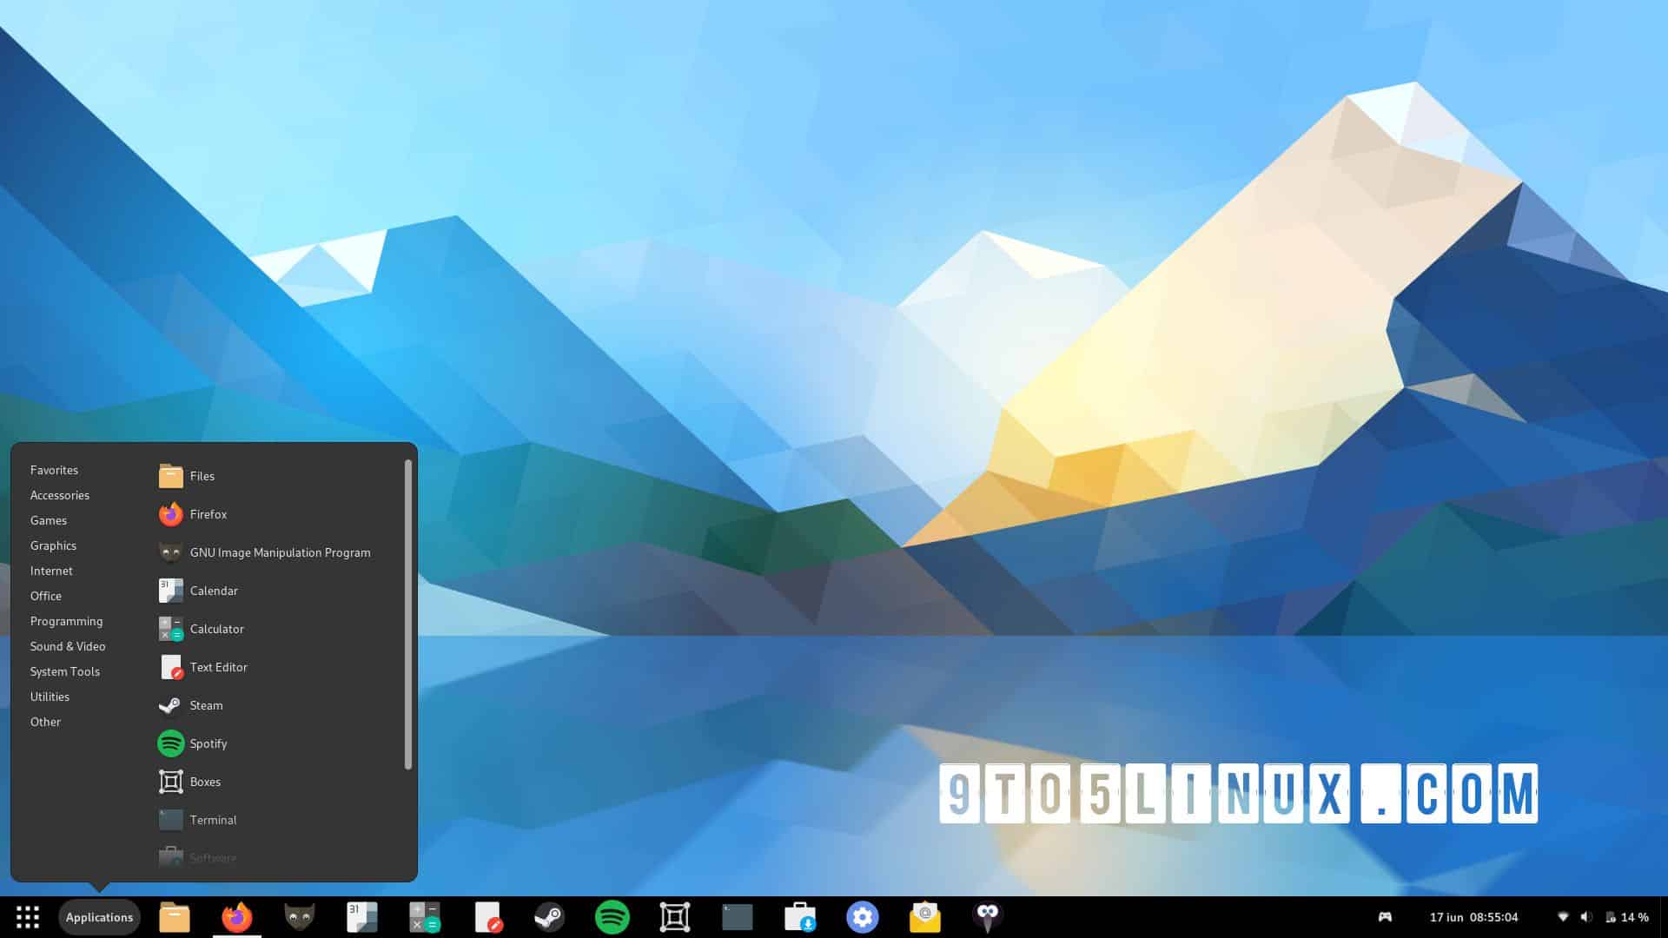Open the Text Editor

[x=219, y=667]
